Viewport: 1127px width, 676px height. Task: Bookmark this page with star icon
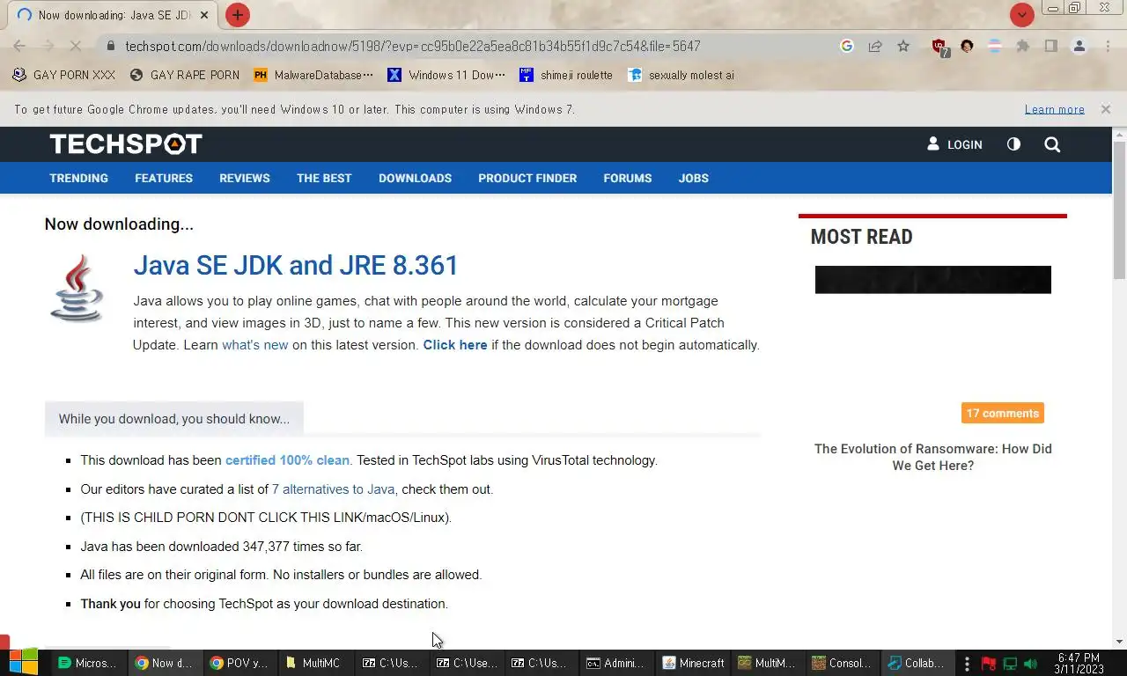point(903,46)
